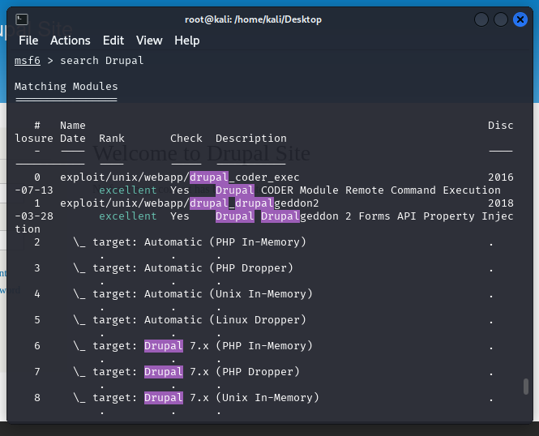Close the terminal with the blue X button
The image size is (539, 436).
520,19
